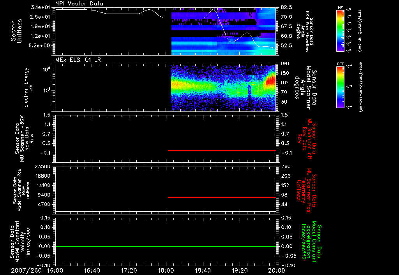Click the 60.0 sun elevation tick

(x=286, y=36)
